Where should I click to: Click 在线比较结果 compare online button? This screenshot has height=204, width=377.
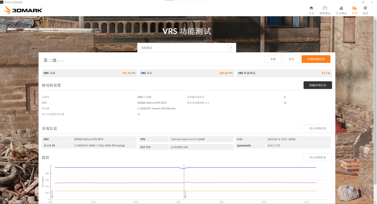coord(316,59)
